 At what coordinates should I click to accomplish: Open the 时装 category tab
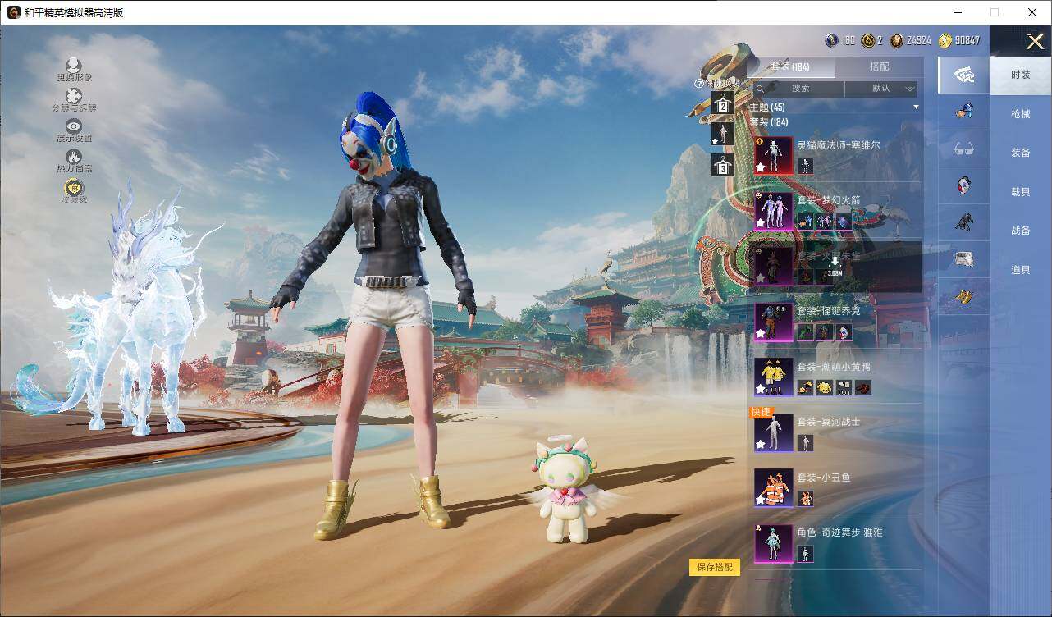click(1021, 75)
